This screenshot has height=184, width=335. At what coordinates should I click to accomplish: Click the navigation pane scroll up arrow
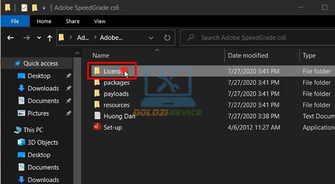click(x=77, y=53)
